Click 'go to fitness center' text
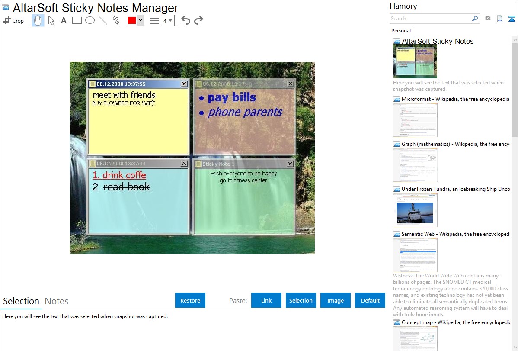 click(243, 180)
